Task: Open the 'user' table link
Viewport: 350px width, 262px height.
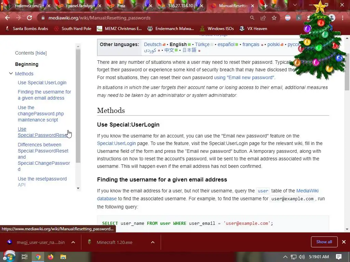Action: pyautogui.click(x=263, y=191)
